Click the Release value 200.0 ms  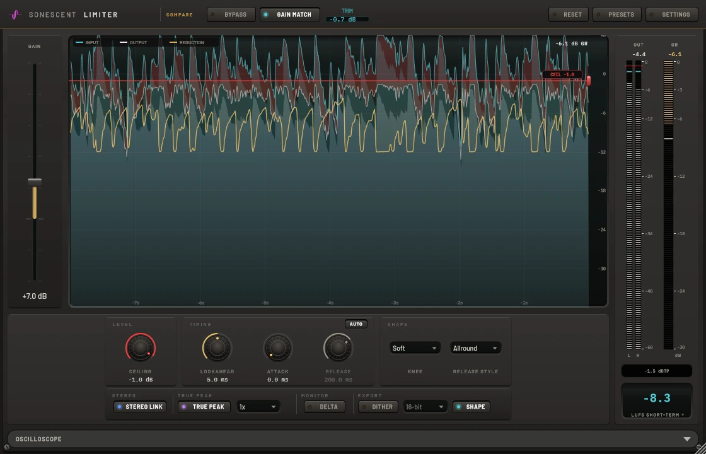(x=338, y=380)
